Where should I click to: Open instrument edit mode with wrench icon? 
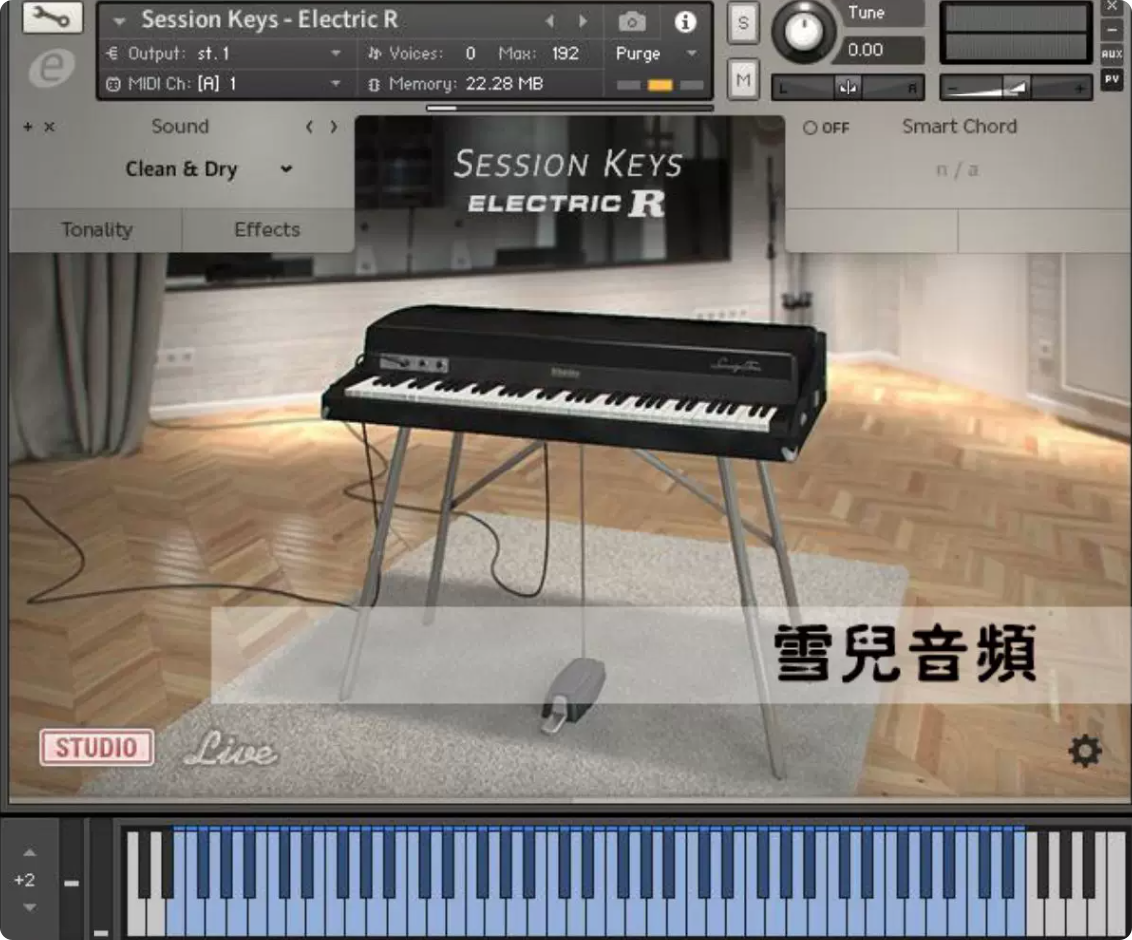point(52,17)
